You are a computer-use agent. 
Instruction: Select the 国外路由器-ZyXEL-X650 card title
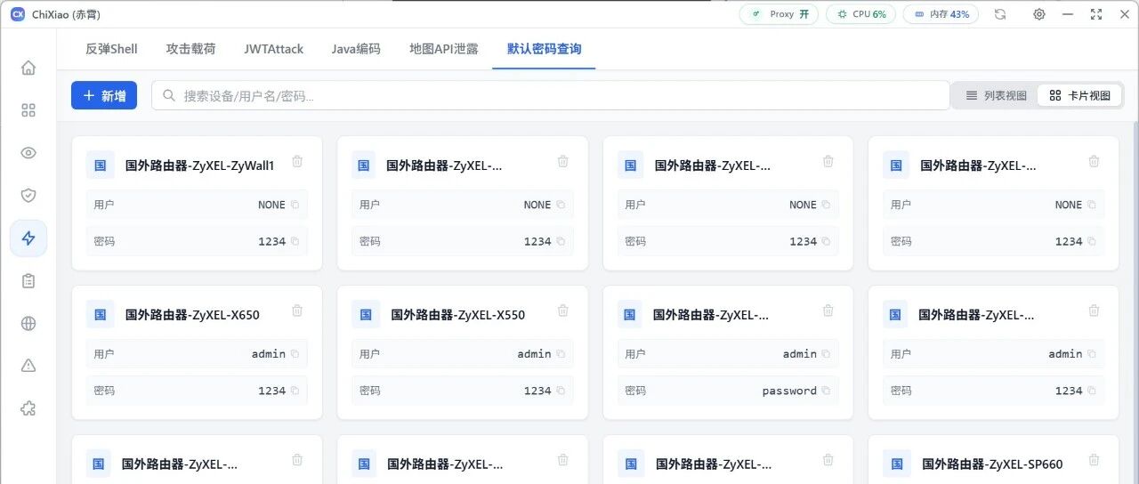pyautogui.click(x=192, y=314)
